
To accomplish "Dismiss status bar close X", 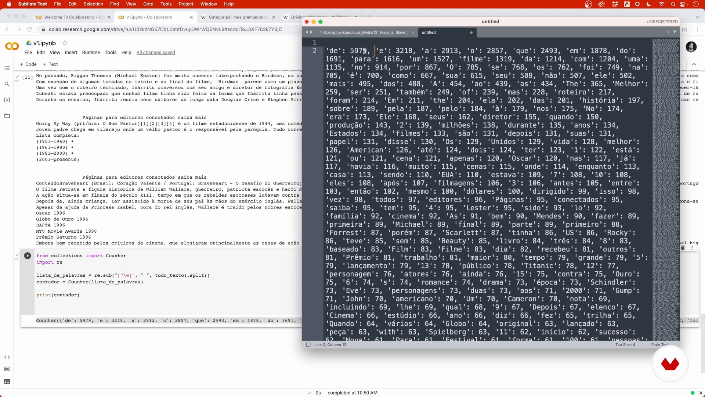I will click(701, 393).
